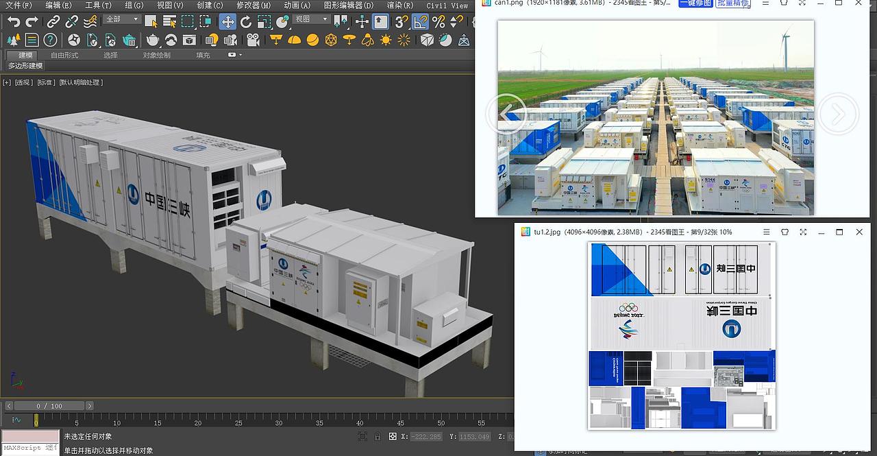Open the [+] viewport general menu
Viewport: 877px width, 456px height.
[x=7, y=82]
